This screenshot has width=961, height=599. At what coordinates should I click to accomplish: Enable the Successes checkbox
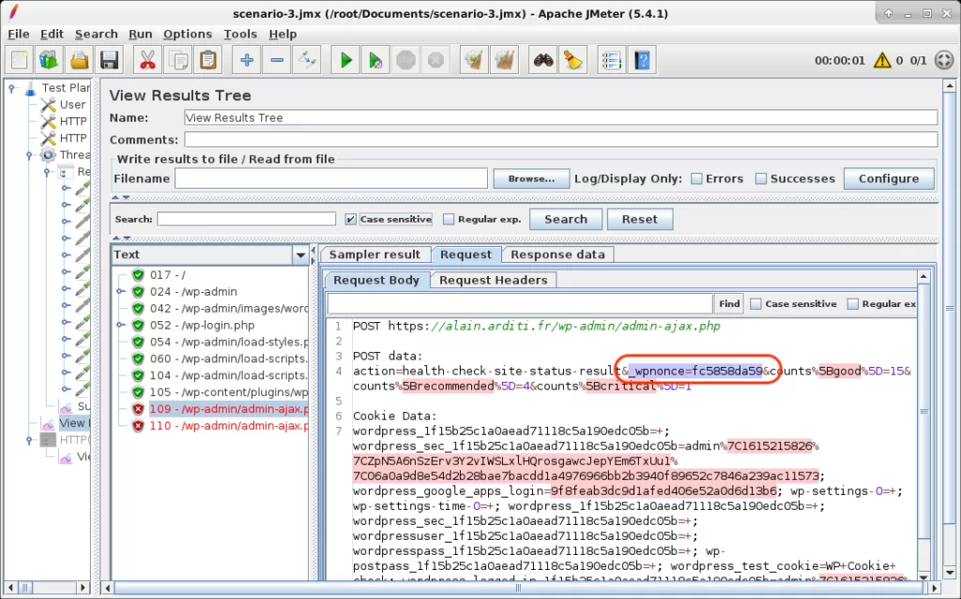click(761, 178)
